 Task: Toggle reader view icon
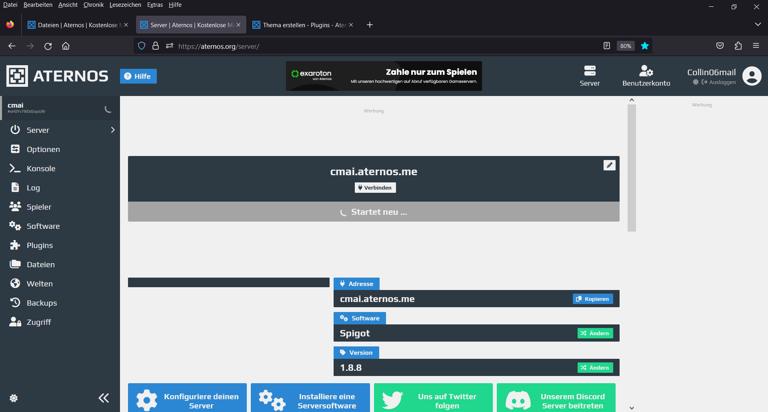(607, 46)
